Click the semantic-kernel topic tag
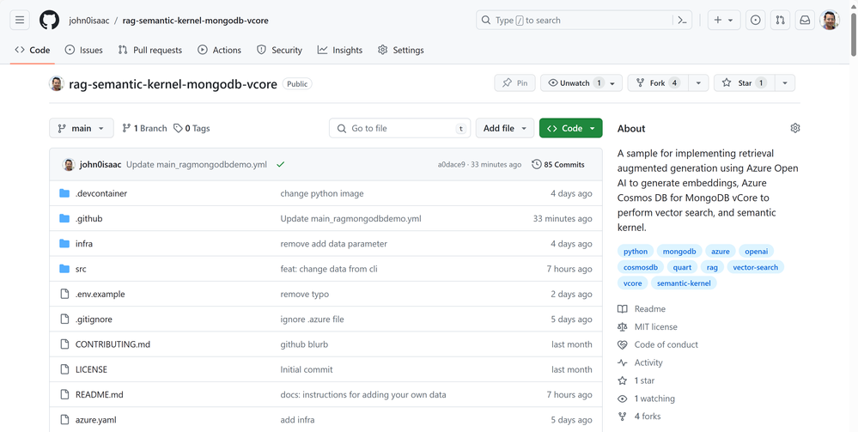This screenshot has height=432, width=858. coord(684,283)
